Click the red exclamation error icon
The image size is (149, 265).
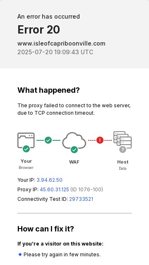100,140
